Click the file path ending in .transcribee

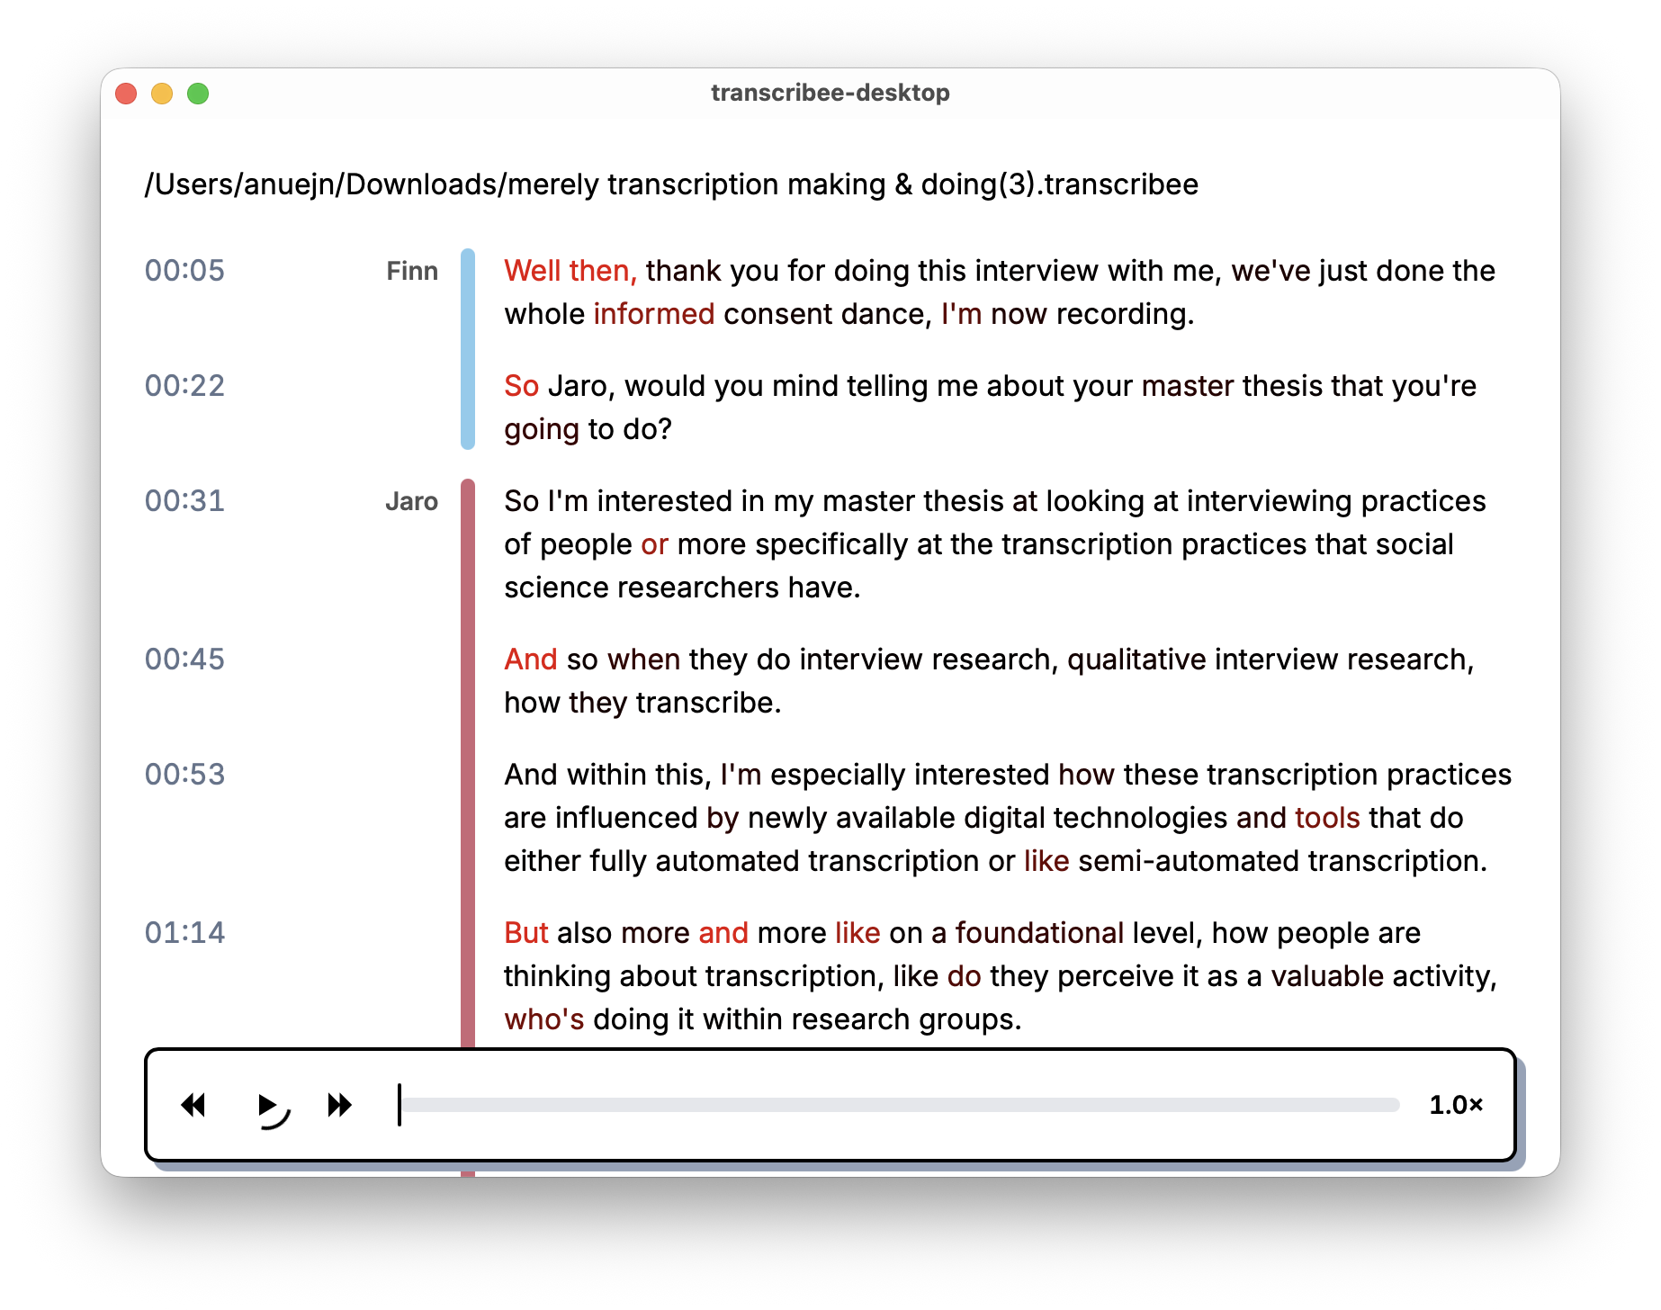coord(671,184)
